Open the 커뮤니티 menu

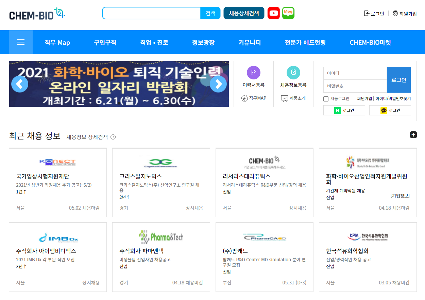(250, 42)
